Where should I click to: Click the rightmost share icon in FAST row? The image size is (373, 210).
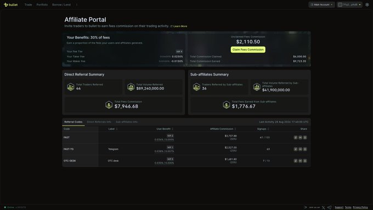click(x=305, y=138)
